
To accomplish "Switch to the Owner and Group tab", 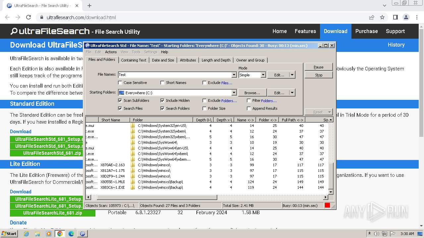I will tap(250, 60).
